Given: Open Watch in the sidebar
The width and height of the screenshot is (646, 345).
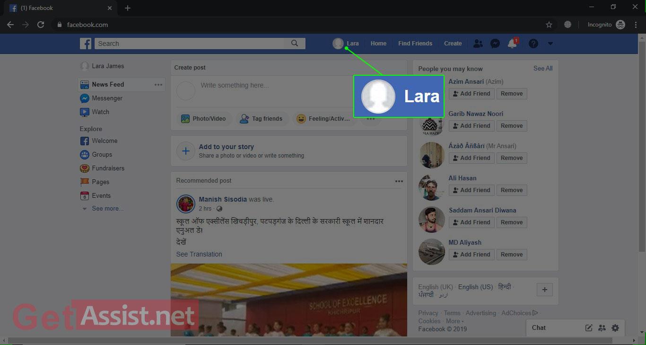Looking at the screenshot, I should (x=95, y=112).
